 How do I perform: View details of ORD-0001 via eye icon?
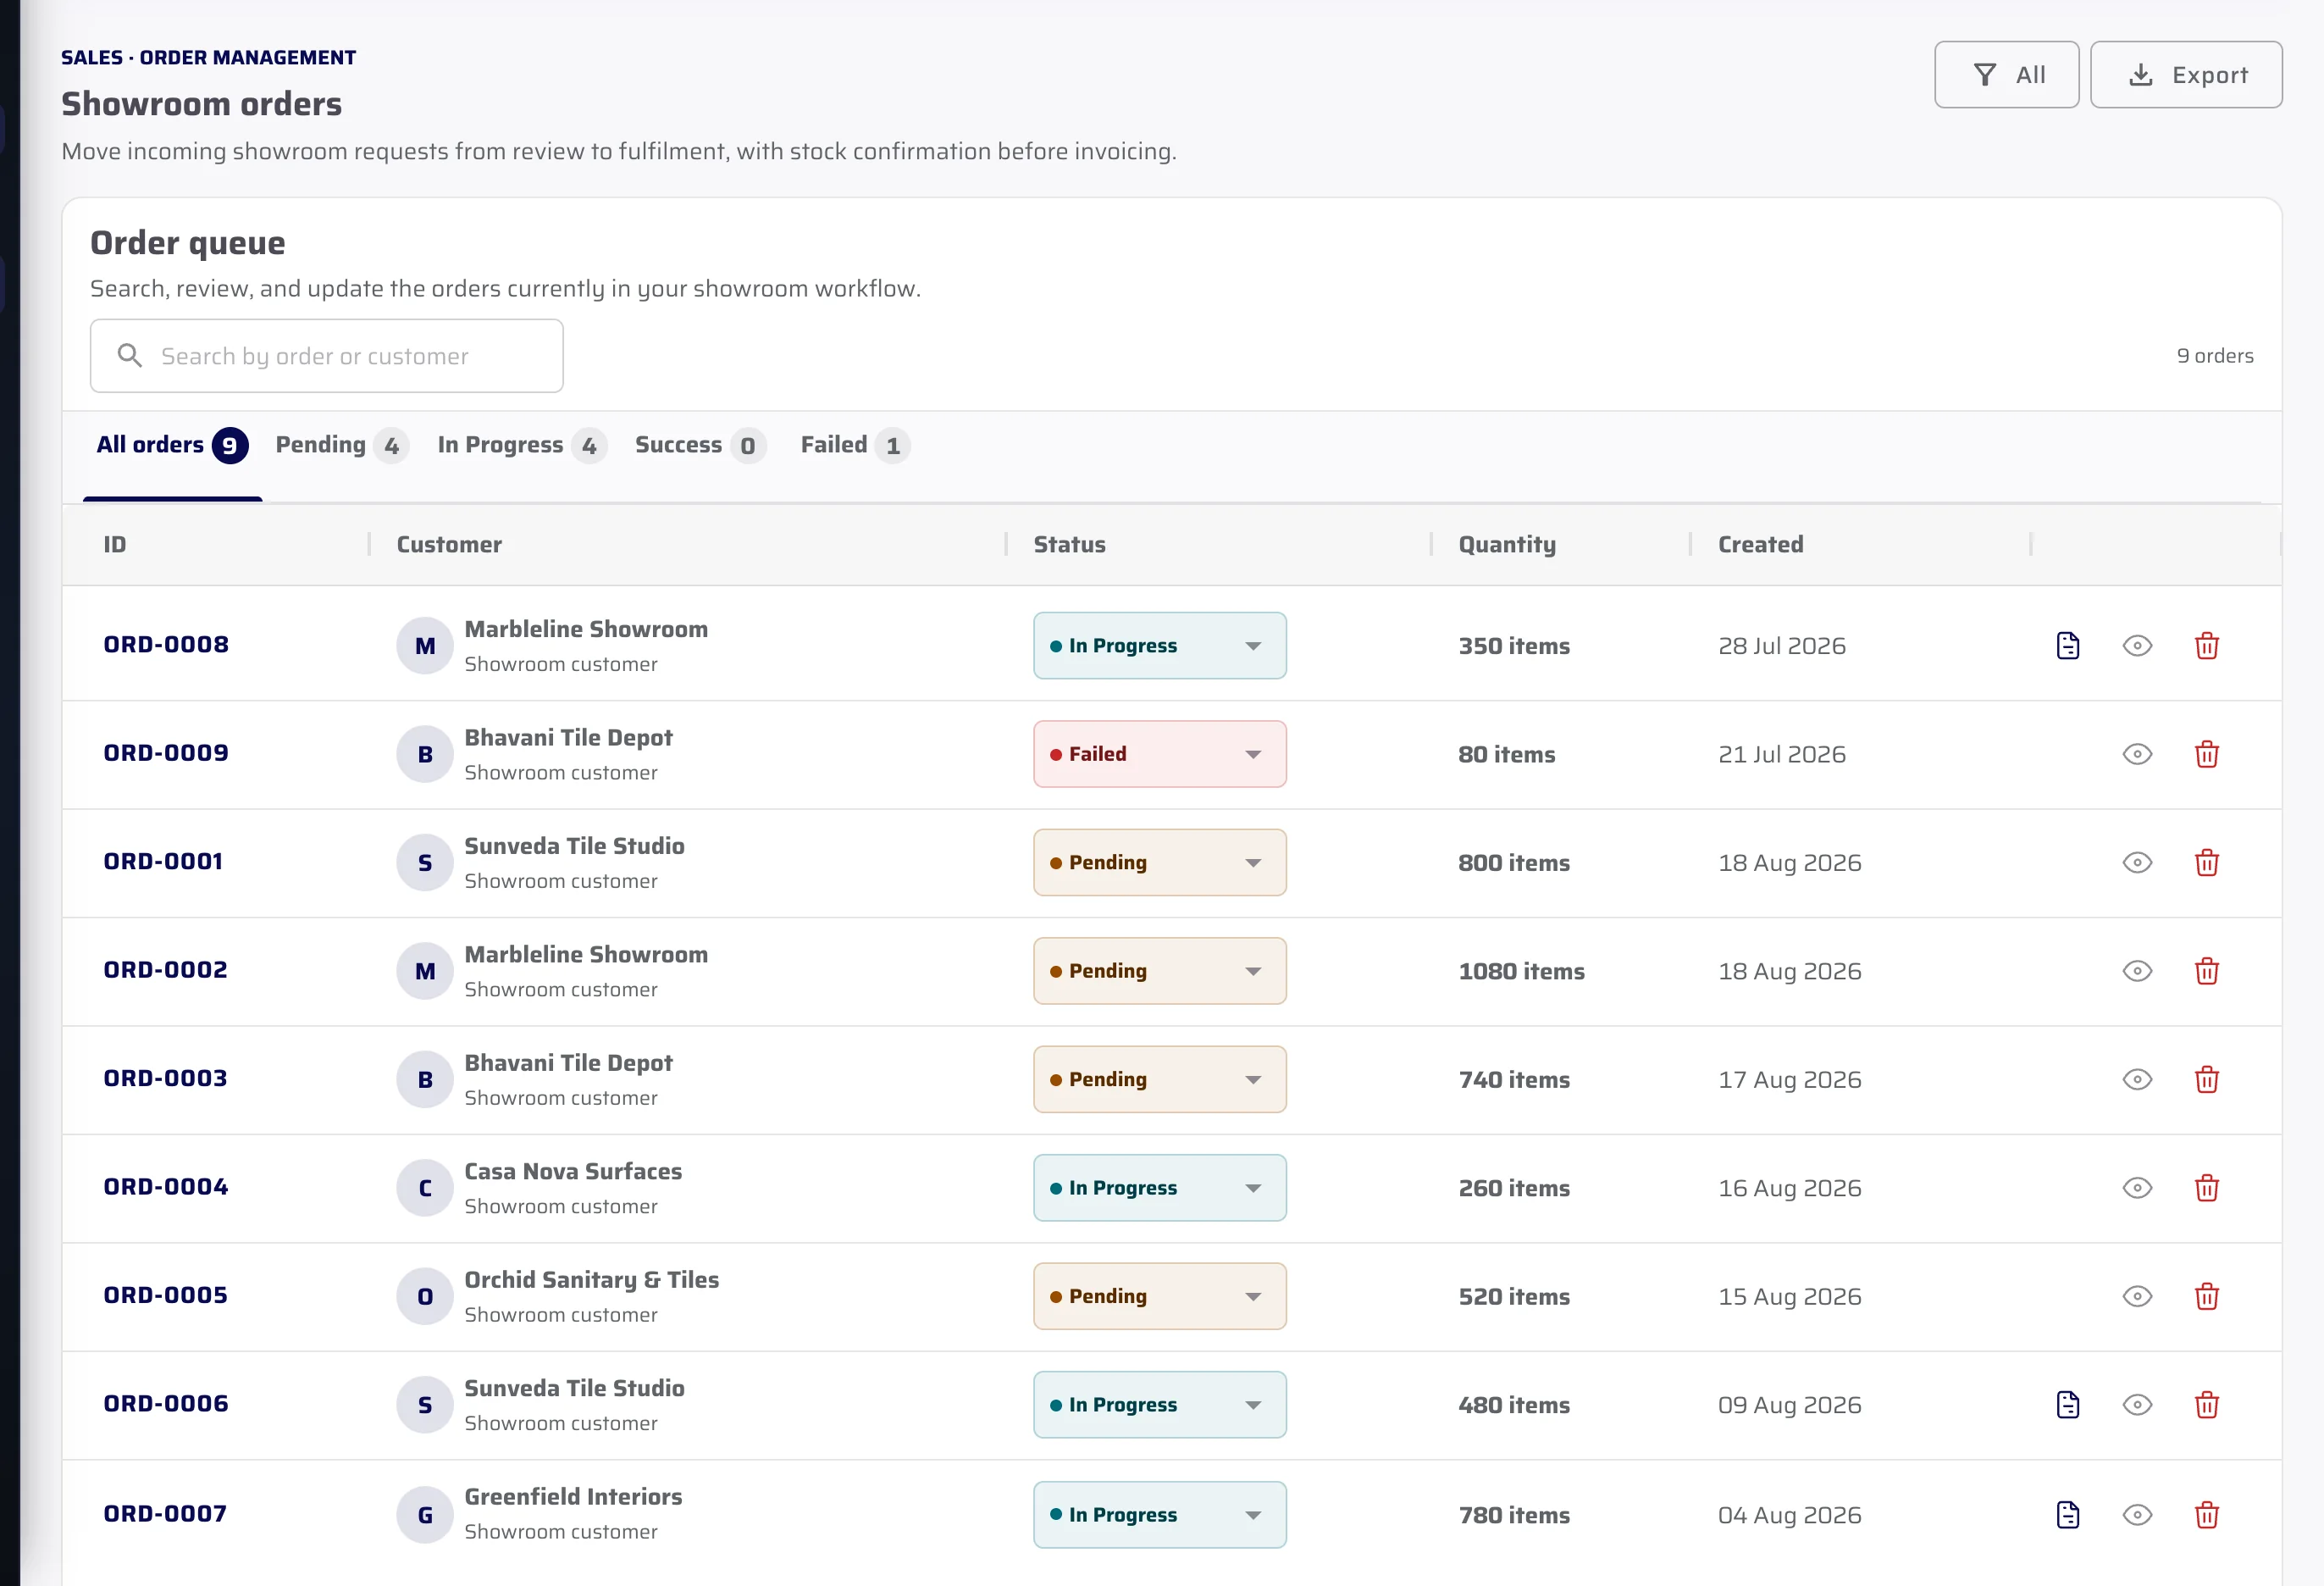pos(2137,862)
